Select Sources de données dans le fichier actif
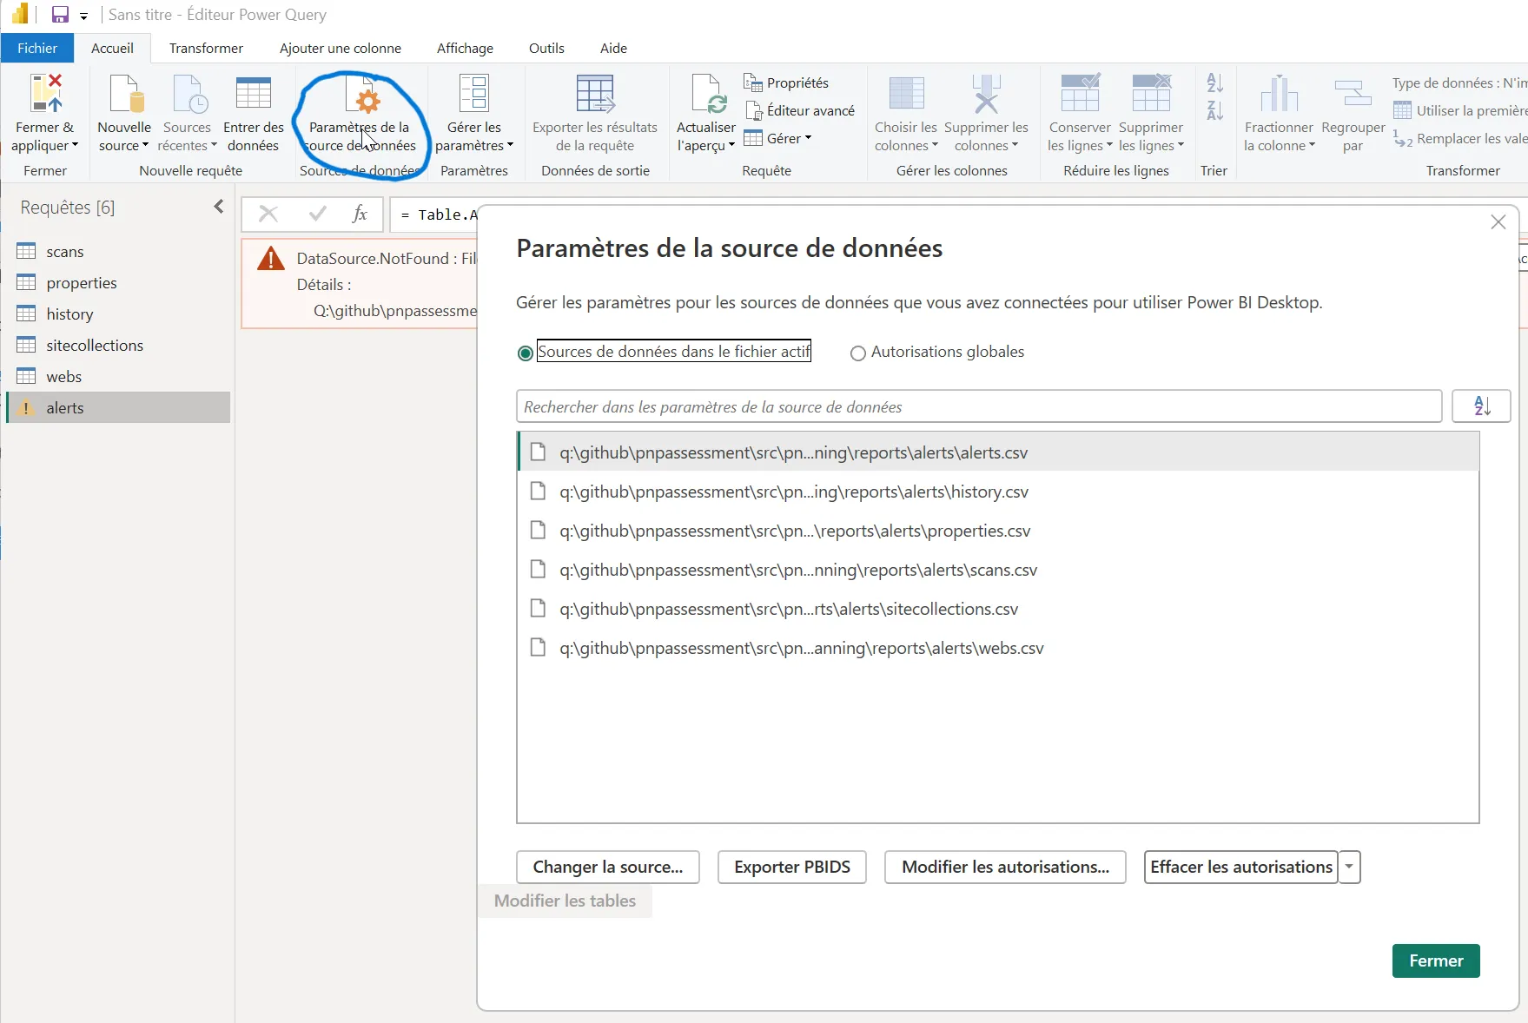Image resolution: width=1528 pixels, height=1023 pixels. (526, 353)
